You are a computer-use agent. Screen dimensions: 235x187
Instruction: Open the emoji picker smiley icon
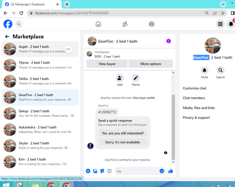(x=162, y=171)
